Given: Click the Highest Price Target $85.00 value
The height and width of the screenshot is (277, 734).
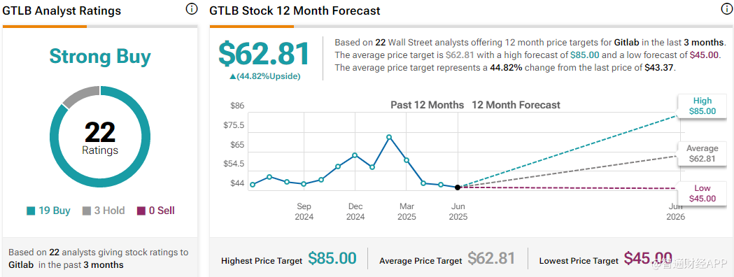Looking at the screenshot, I should 332,259.
